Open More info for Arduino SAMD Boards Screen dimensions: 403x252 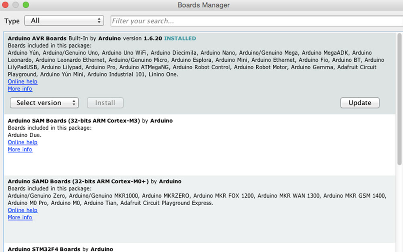click(x=20, y=217)
